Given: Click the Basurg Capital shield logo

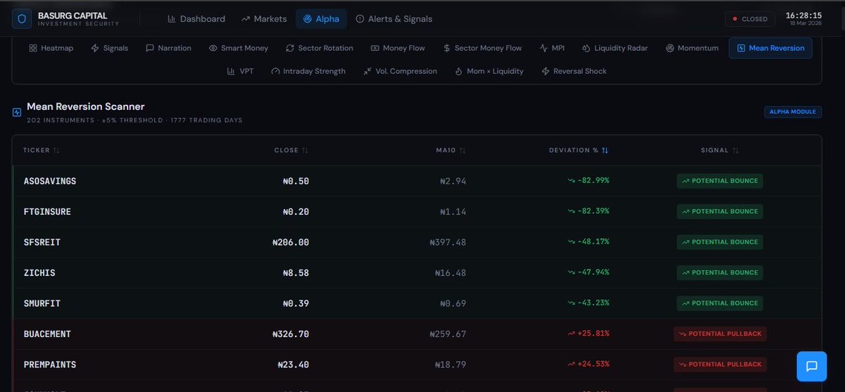Looking at the screenshot, I should [22, 19].
